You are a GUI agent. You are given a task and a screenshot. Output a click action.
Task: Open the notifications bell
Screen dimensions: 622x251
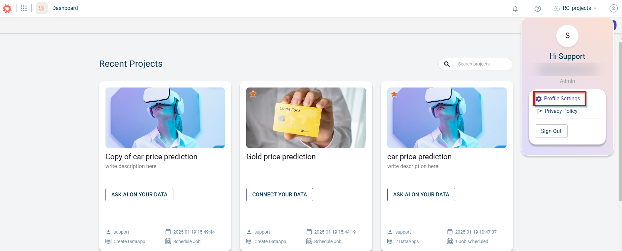point(515,9)
